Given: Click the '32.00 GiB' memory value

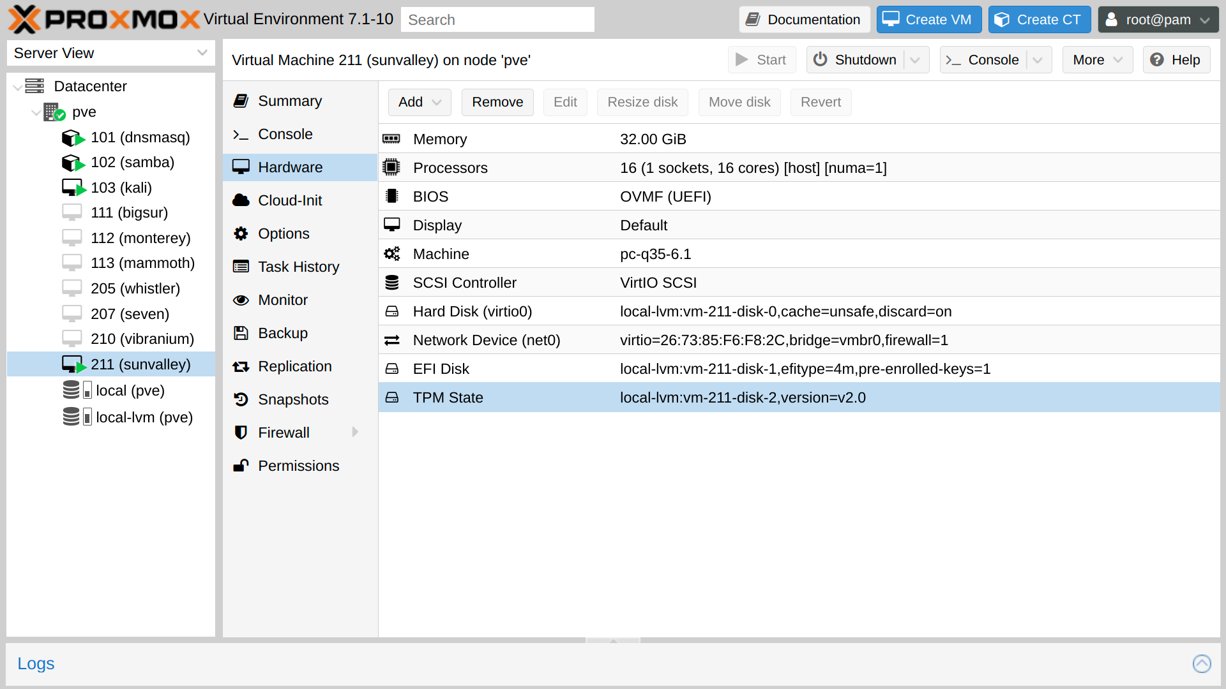Looking at the screenshot, I should point(653,139).
